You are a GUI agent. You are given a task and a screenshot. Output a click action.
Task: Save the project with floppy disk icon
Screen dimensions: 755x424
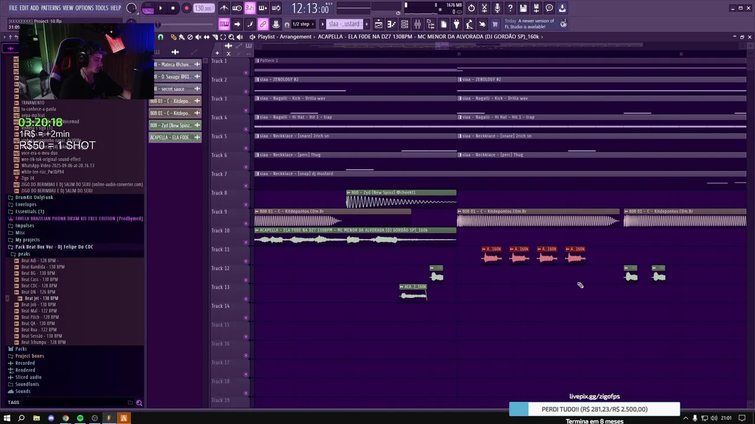coord(523,8)
